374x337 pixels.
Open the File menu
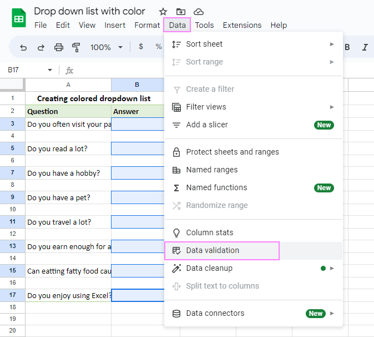point(41,25)
